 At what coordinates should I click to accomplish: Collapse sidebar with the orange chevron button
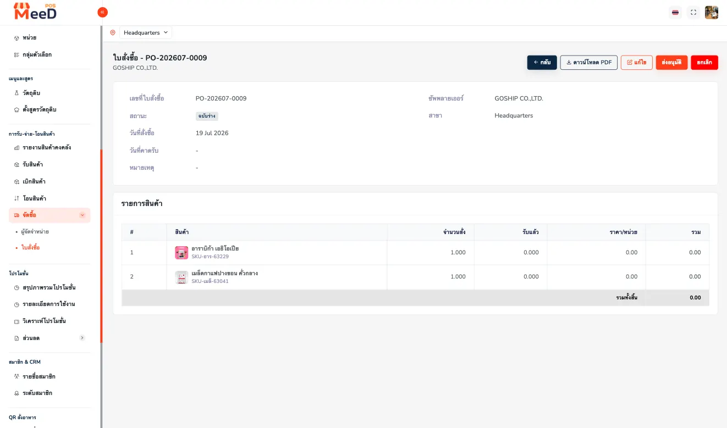(x=102, y=12)
